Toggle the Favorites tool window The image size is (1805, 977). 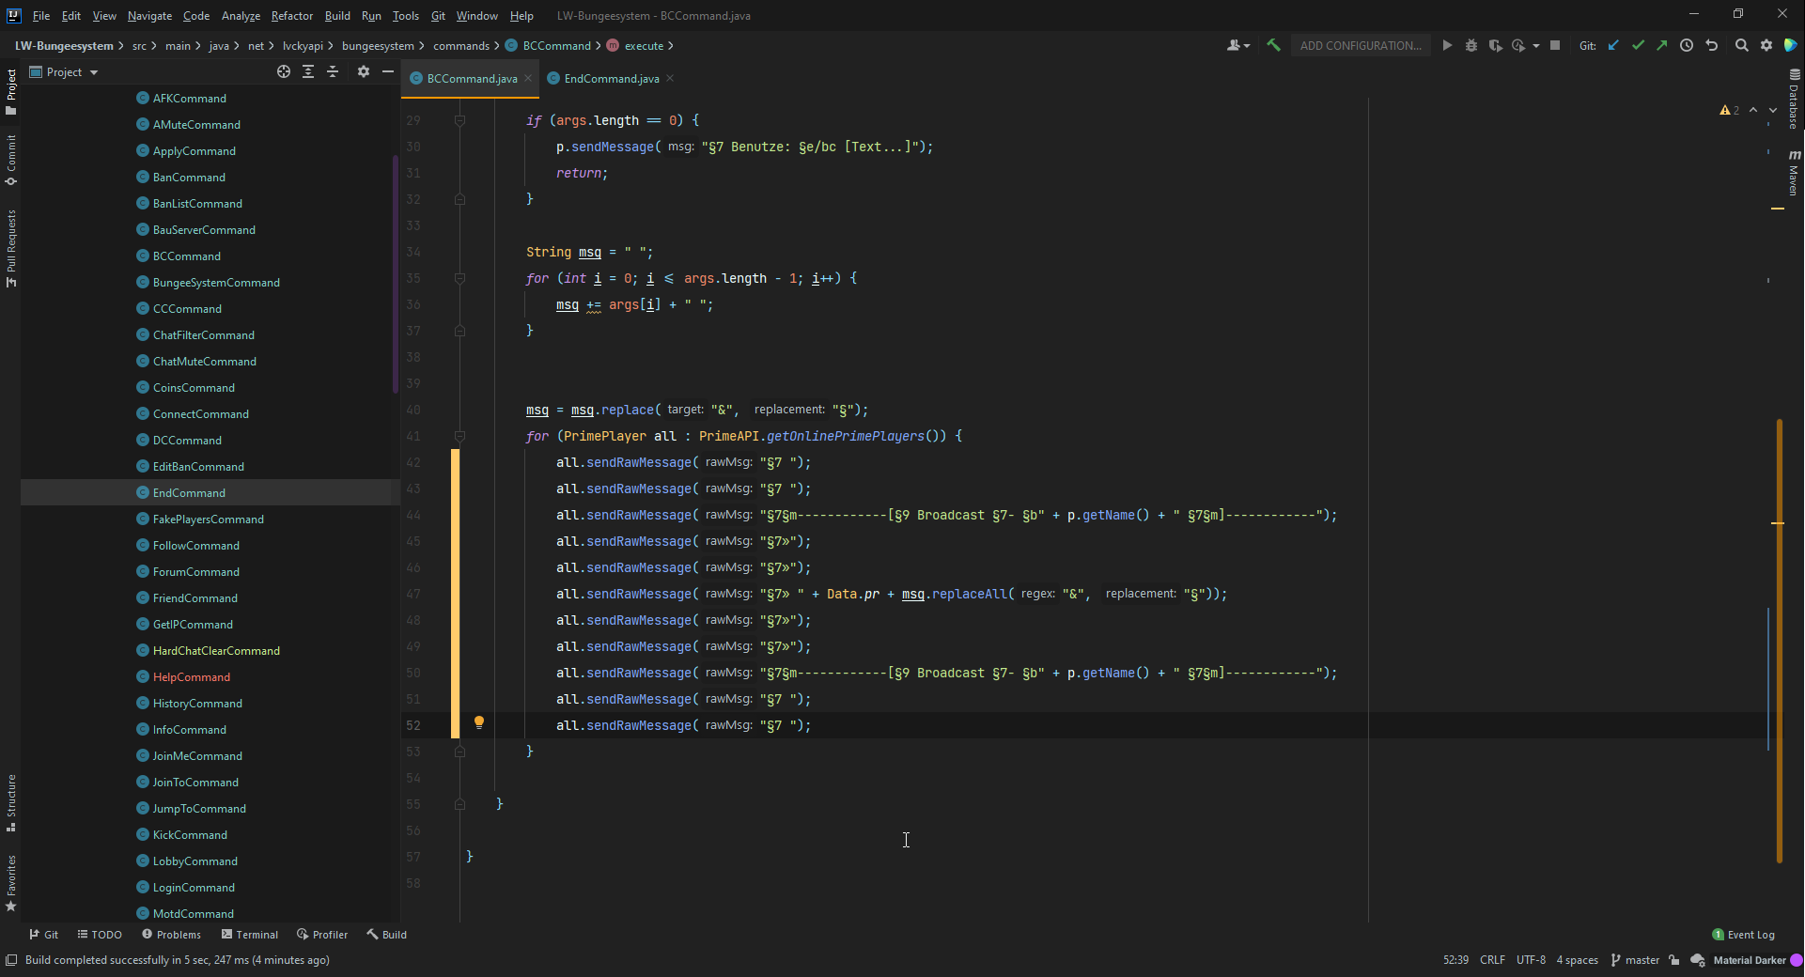click(x=11, y=883)
